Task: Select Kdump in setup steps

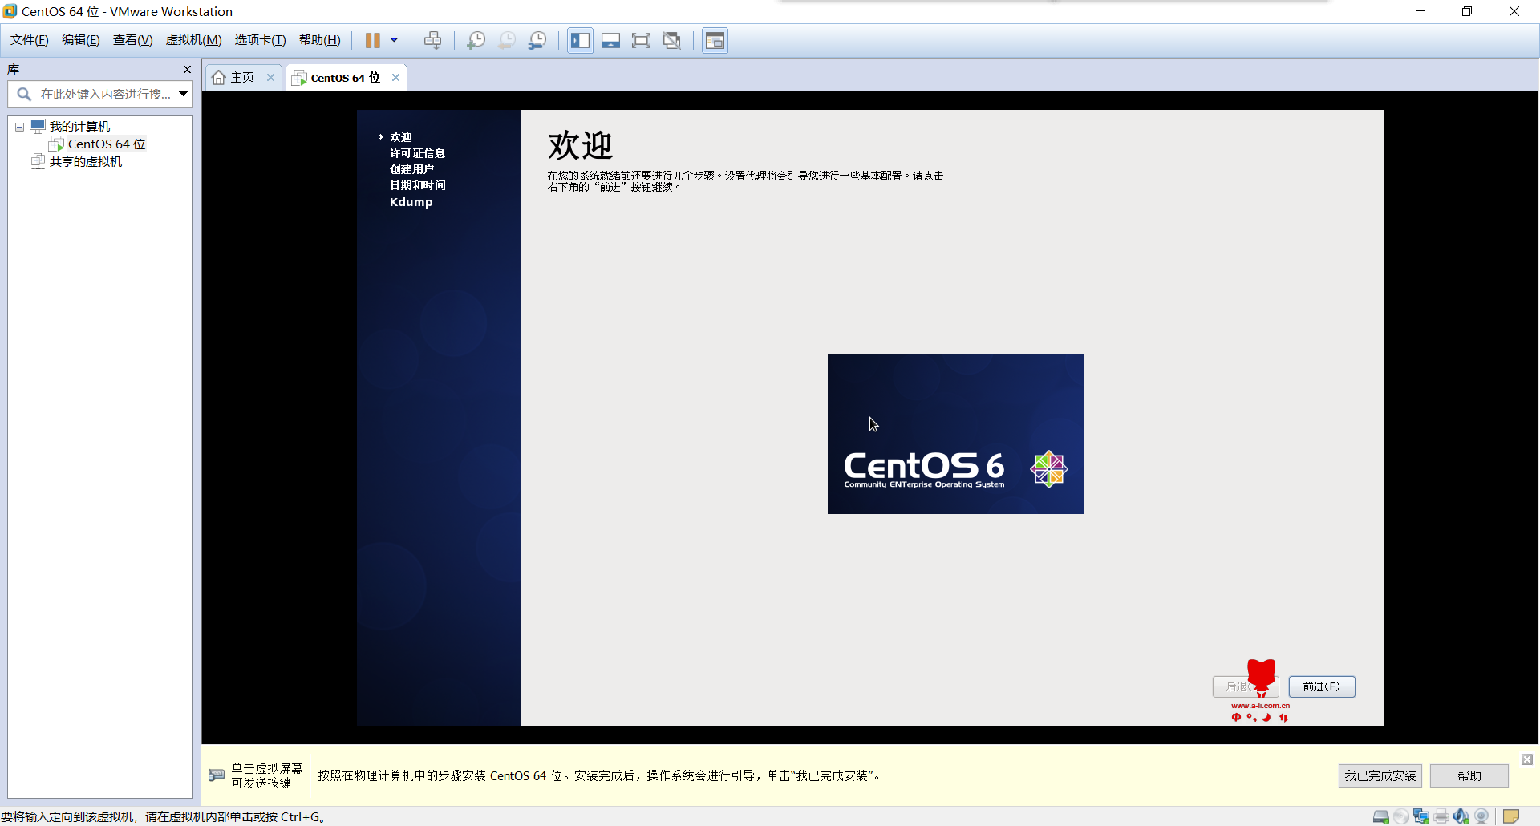Action: 411,202
